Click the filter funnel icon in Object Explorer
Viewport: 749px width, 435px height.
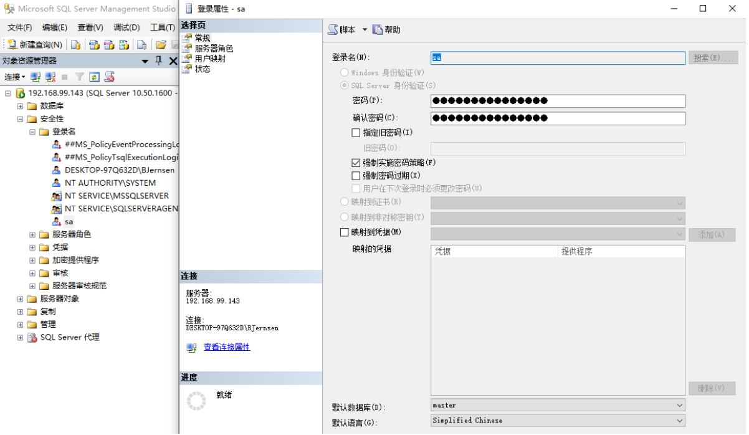click(x=80, y=77)
